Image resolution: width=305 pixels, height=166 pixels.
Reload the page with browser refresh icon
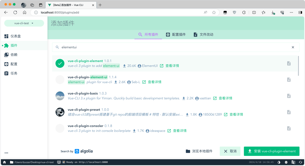[x=15, y=12]
